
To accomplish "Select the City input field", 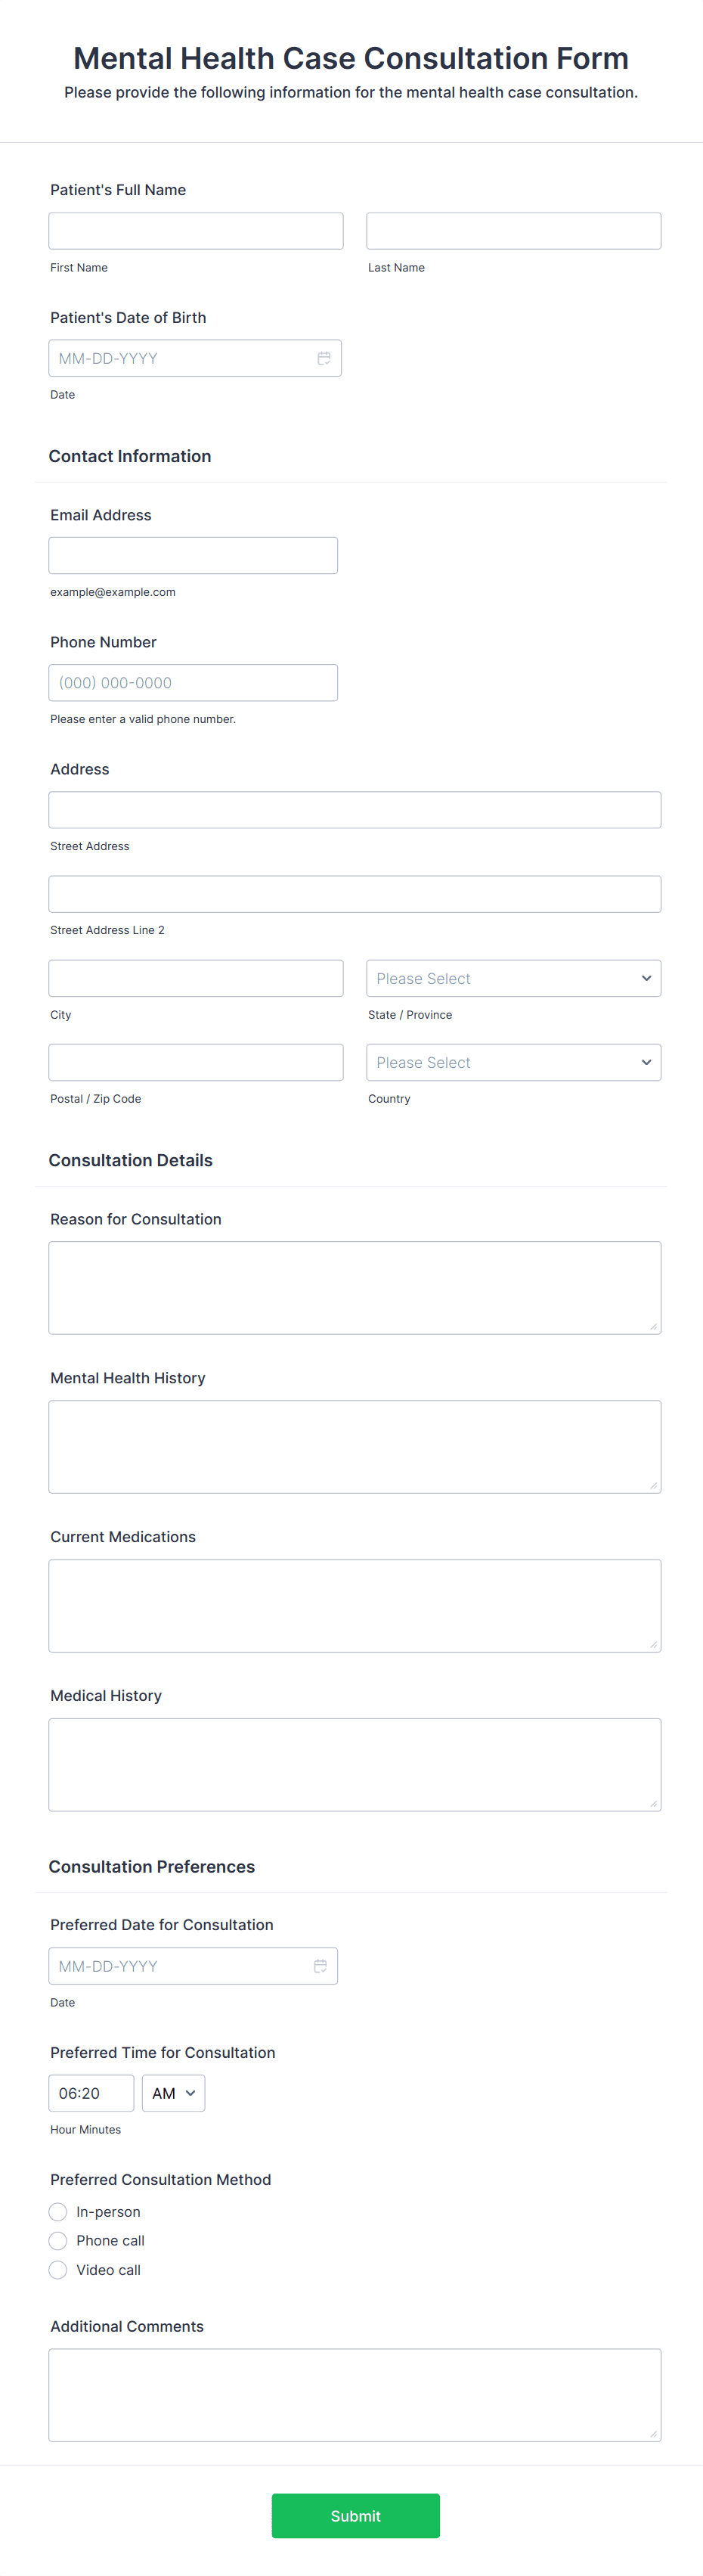I will [x=195, y=977].
